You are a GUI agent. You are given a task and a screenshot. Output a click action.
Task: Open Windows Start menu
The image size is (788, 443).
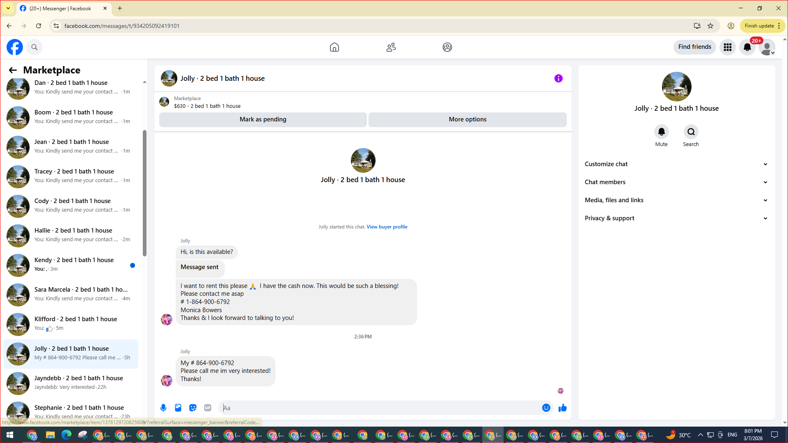(10, 435)
